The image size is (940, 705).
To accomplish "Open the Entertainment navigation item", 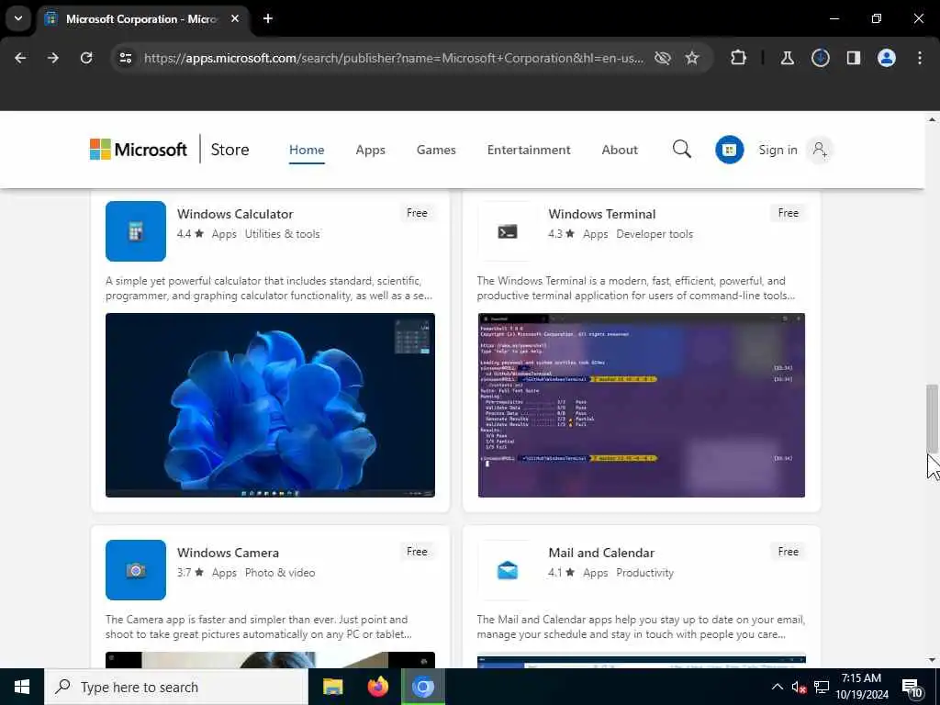I will (529, 150).
